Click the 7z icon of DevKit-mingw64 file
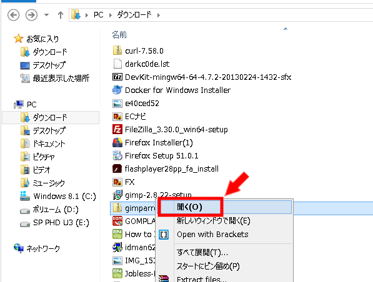 tap(117, 77)
